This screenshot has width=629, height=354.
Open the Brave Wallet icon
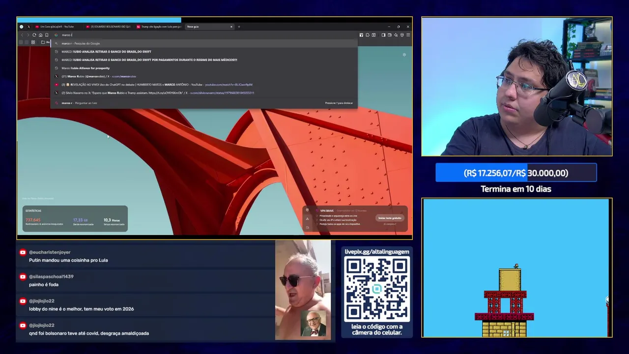coord(390,35)
